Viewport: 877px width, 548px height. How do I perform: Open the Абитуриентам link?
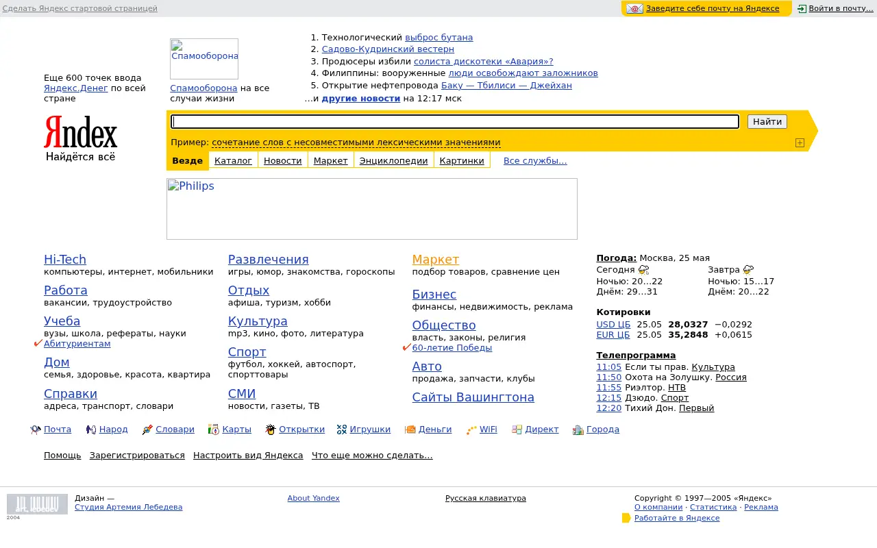(77, 344)
